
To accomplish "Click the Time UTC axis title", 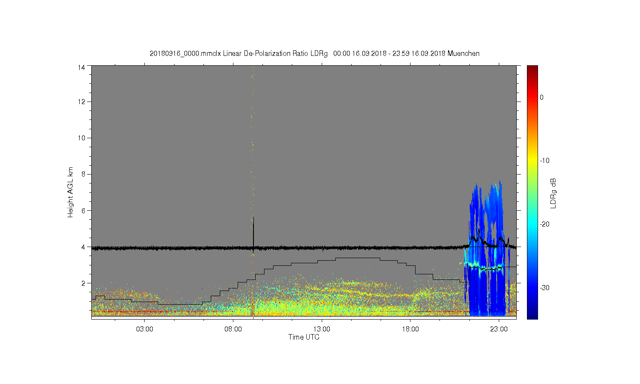I will [x=303, y=337].
